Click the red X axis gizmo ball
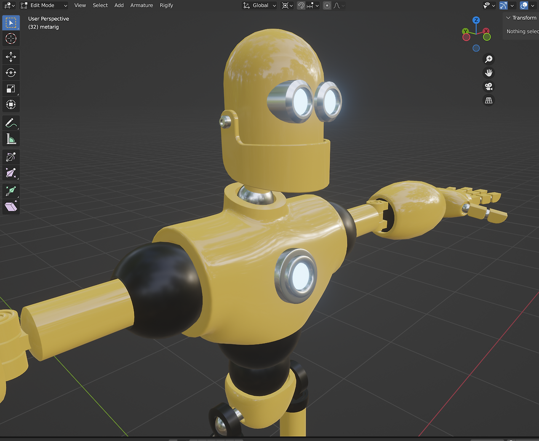Image resolution: width=539 pixels, height=441 pixels. click(x=486, y=31)
